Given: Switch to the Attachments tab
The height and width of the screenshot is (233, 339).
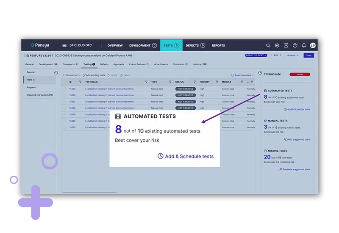Looking at the screenshot, I should point(161,64).
